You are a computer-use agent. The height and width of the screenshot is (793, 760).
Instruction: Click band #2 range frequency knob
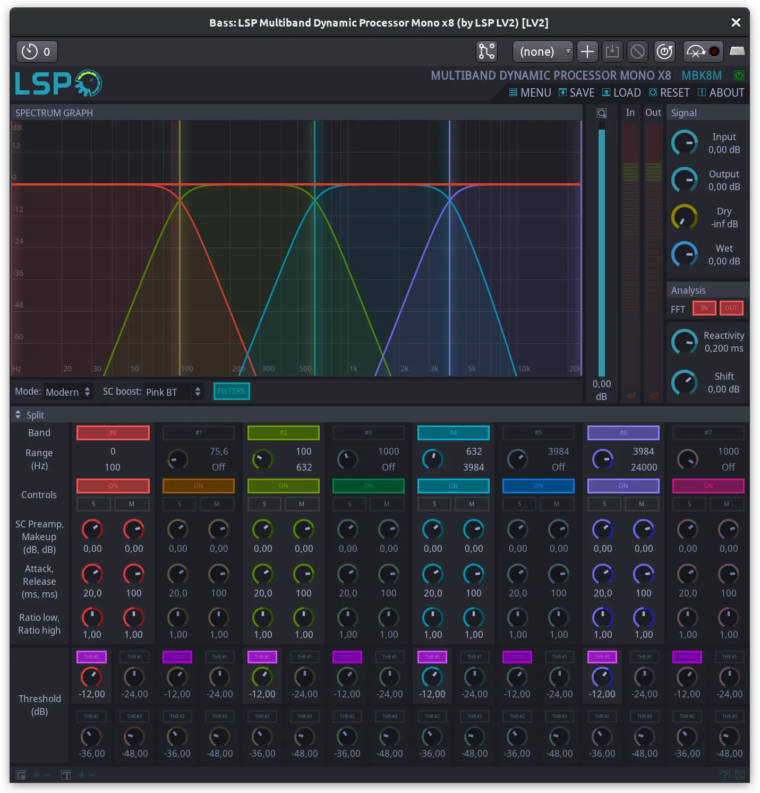pyautogui.click(x=262, y=459)
